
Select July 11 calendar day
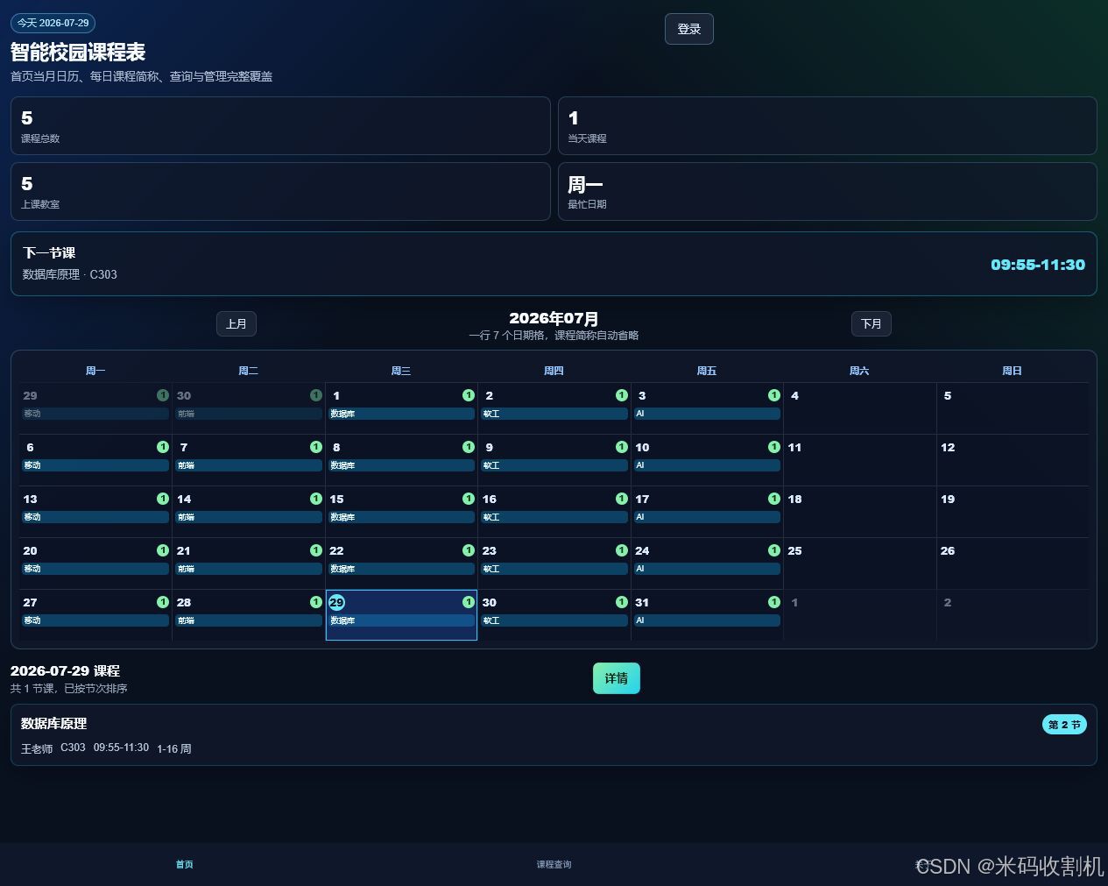pos(859,460)
